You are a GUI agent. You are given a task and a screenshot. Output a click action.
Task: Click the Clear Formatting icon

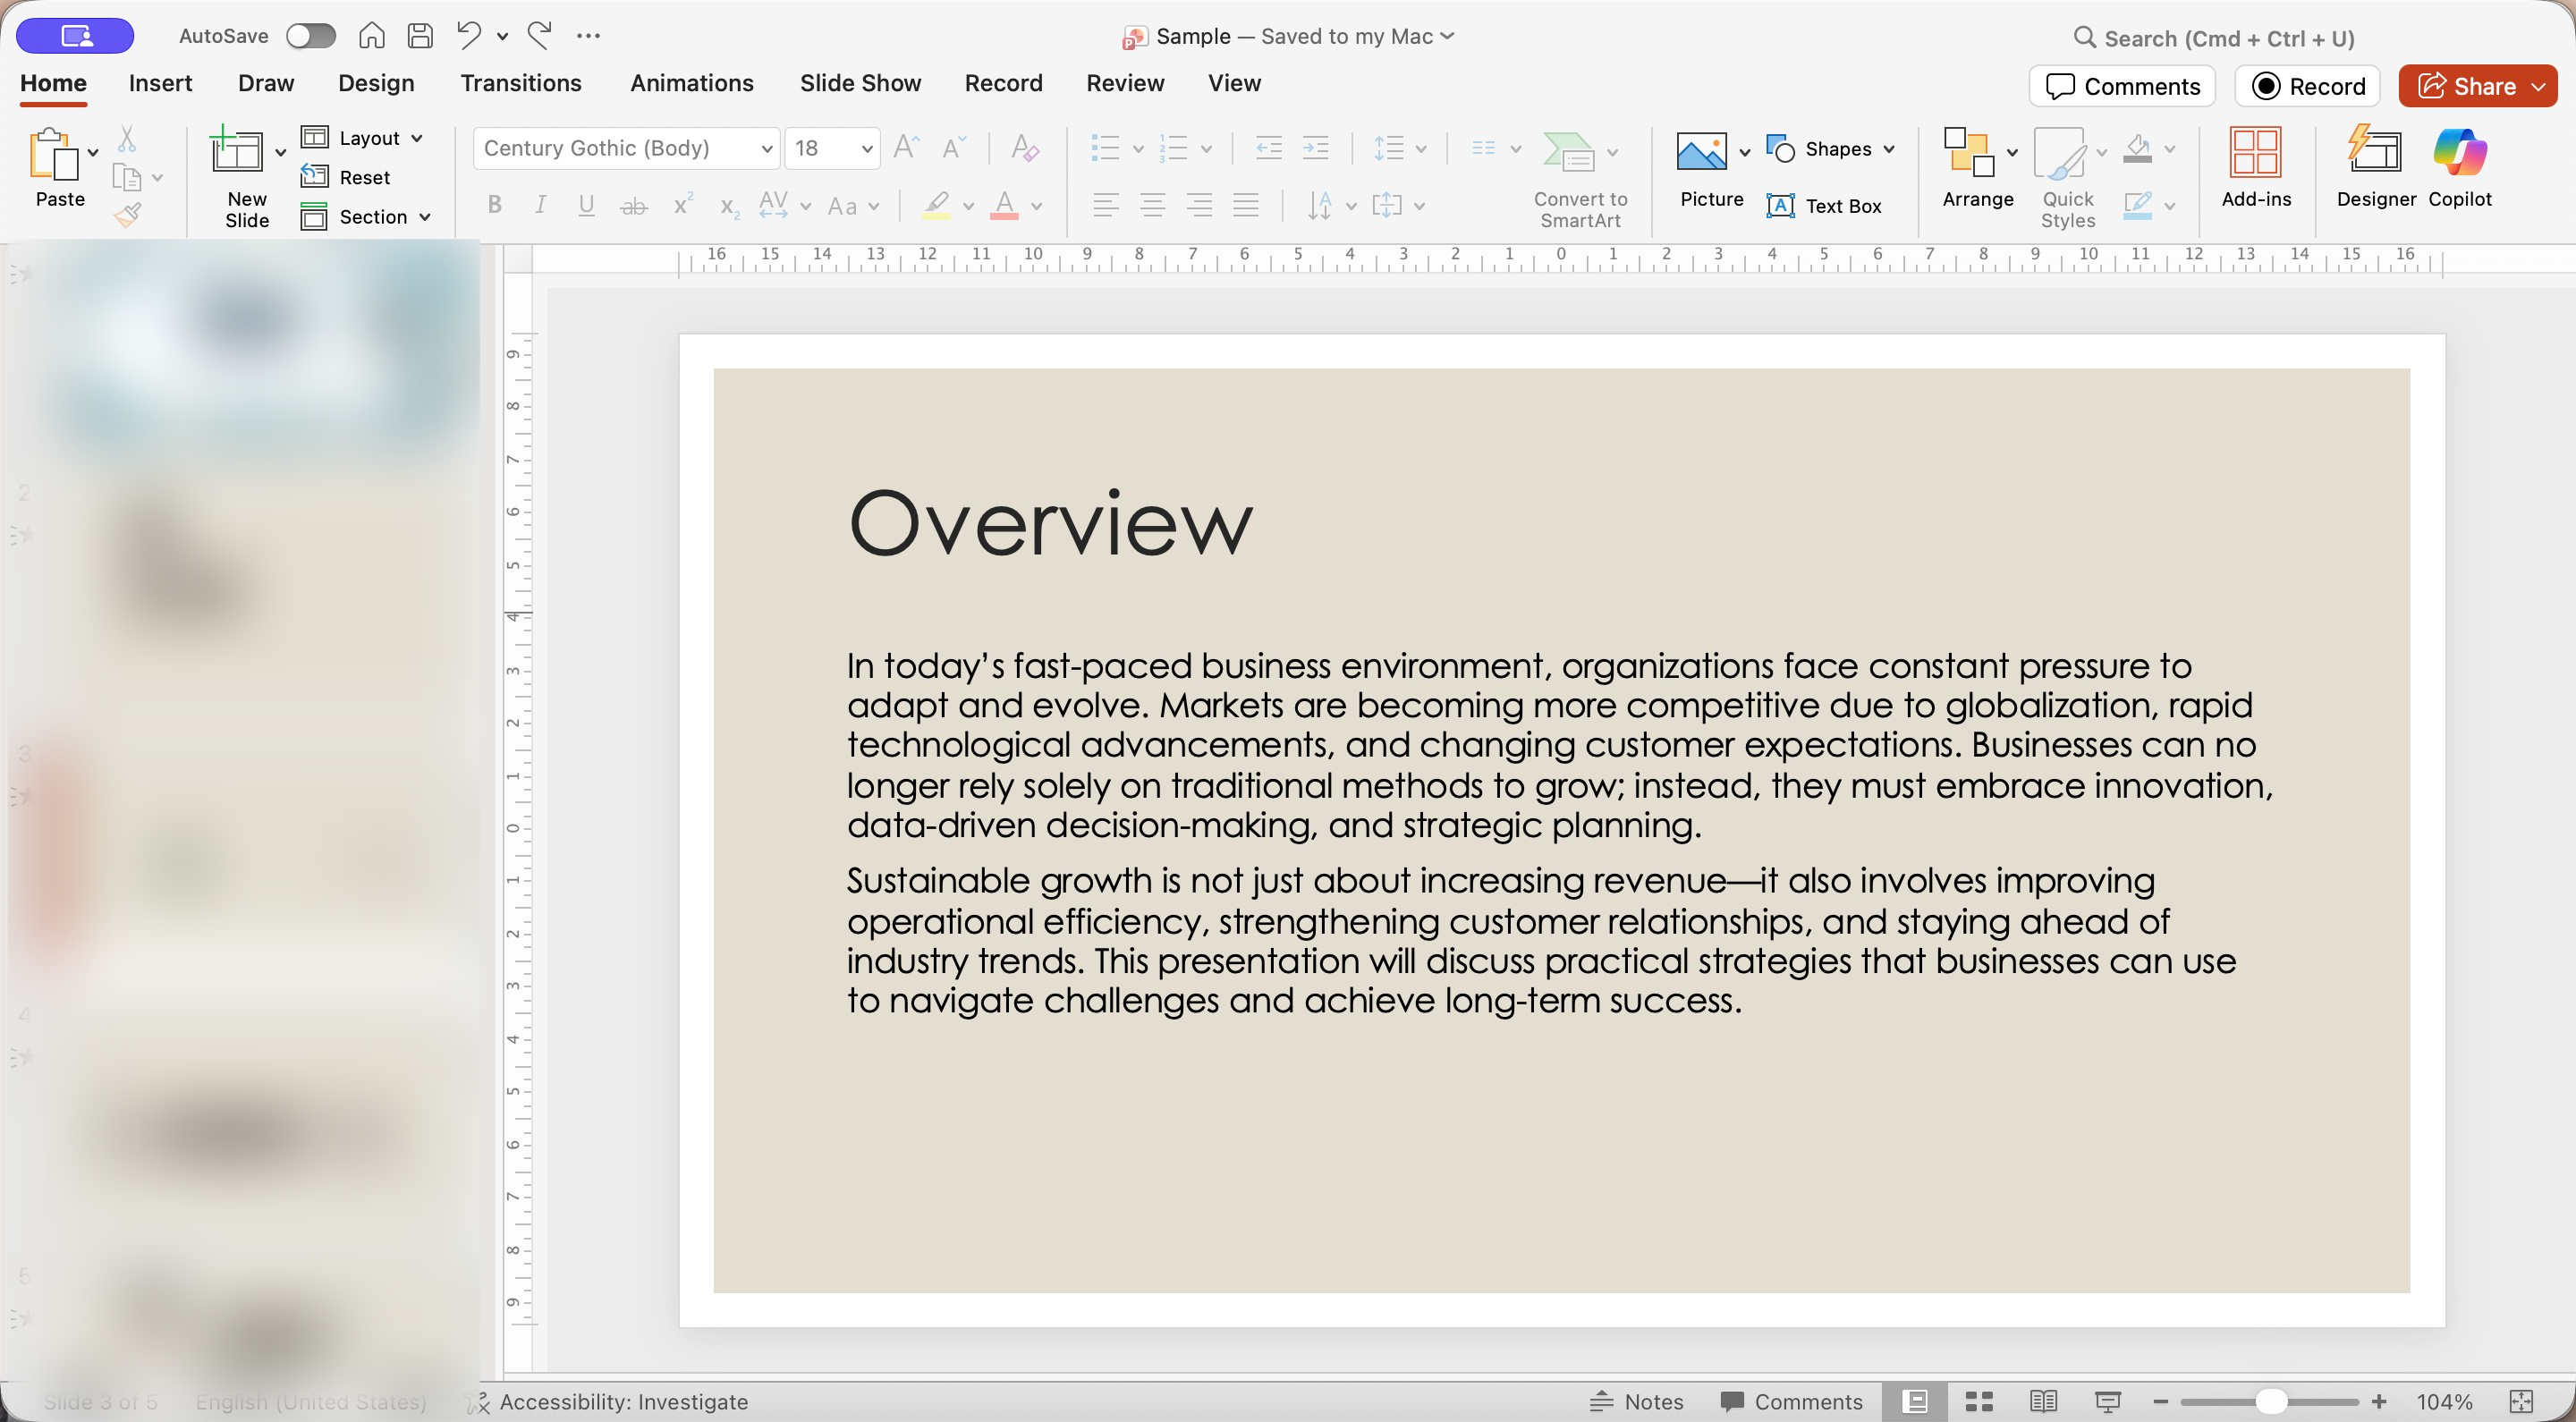point(1024,148)
